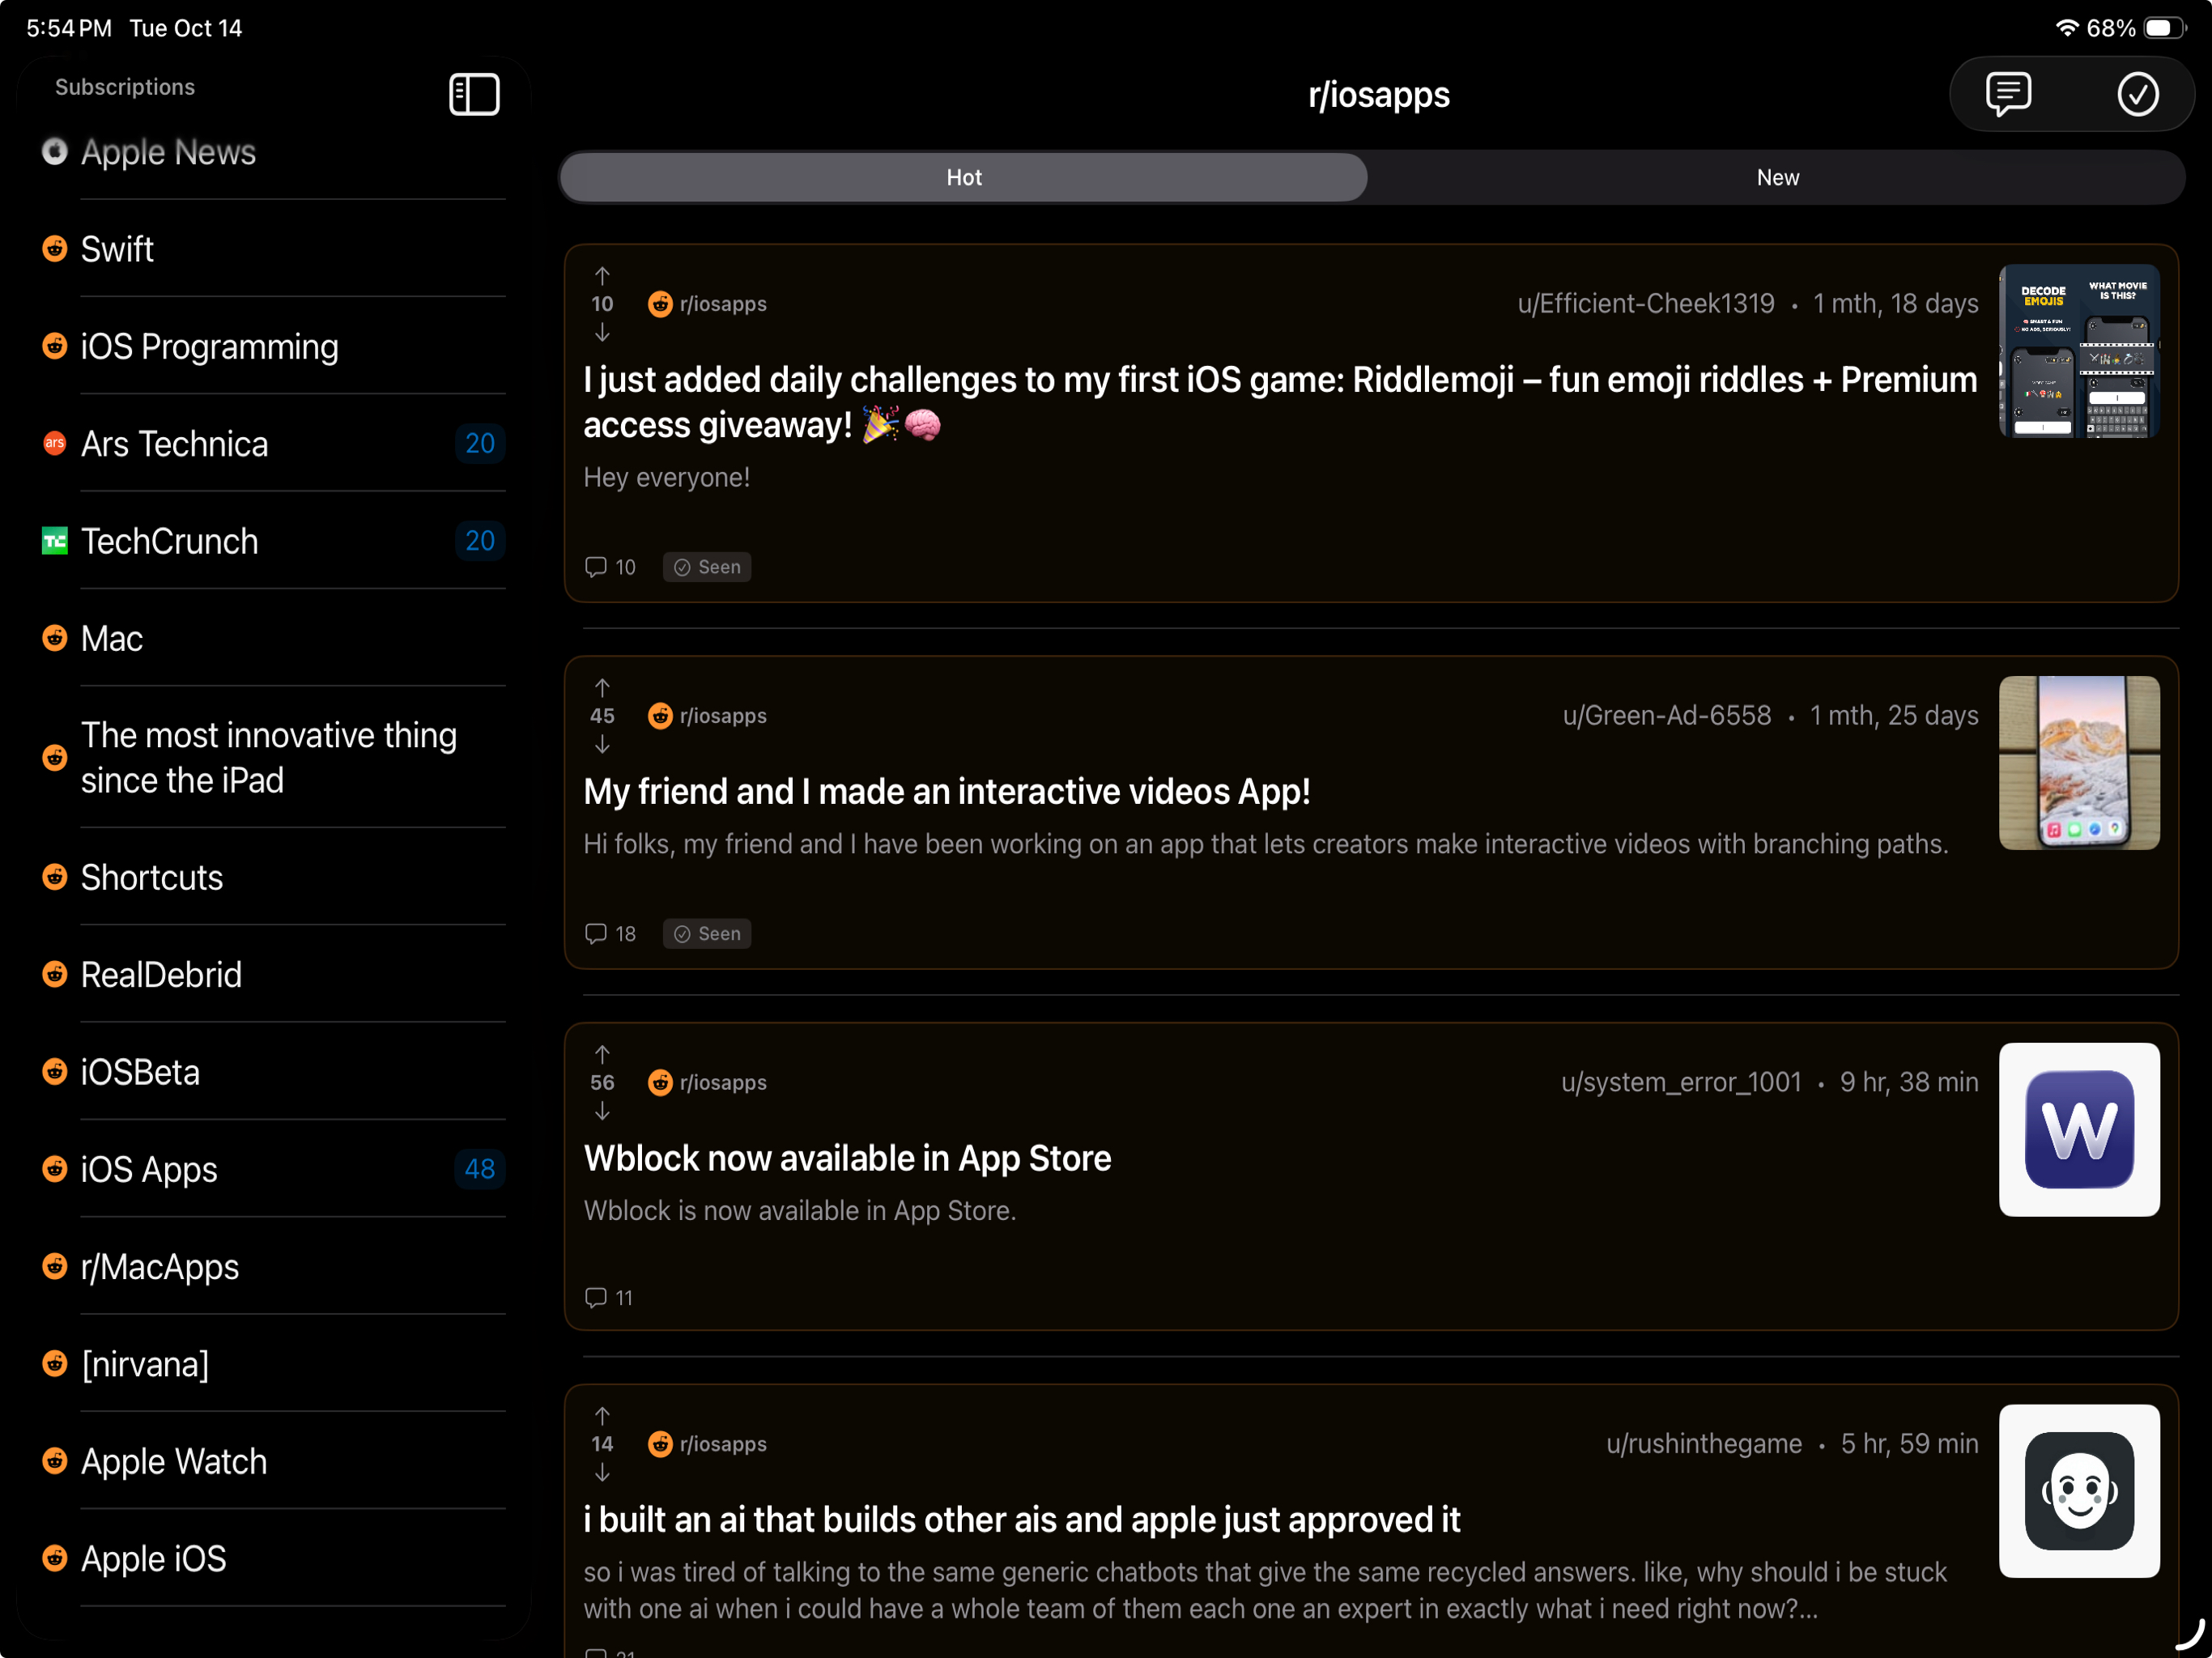Open user u/Efficient-Cheek1319 profile
This screenshot has width=2212, height=1658.
click(1646, 304)
